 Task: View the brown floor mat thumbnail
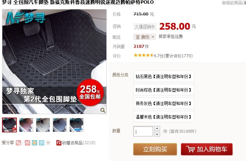[x=26, y=125]
